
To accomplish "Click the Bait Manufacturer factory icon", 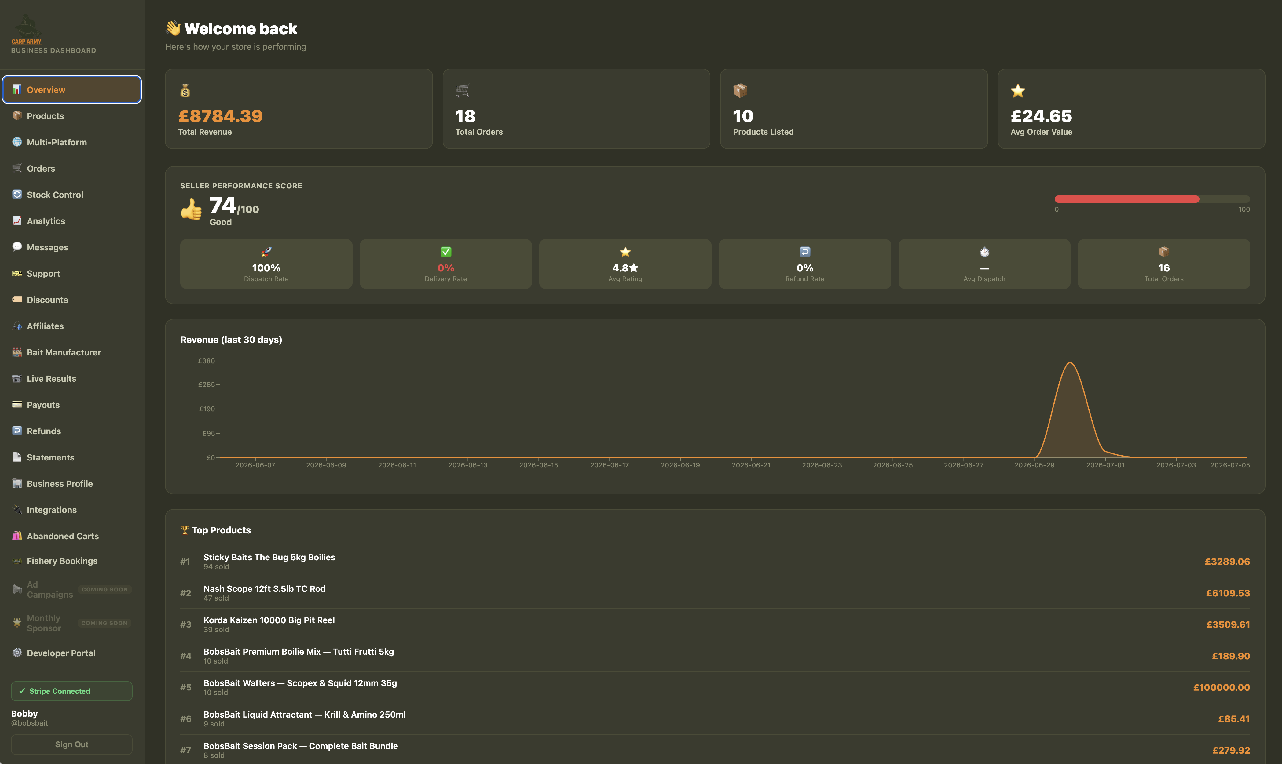I will (x=17, y=352).
